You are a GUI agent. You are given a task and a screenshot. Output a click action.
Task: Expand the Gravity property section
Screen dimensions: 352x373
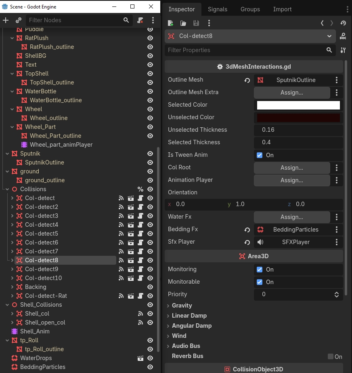coord(182,306)
